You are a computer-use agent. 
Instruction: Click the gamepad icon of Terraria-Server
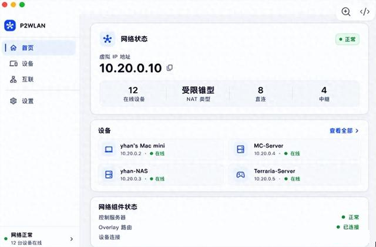(240, 174)
